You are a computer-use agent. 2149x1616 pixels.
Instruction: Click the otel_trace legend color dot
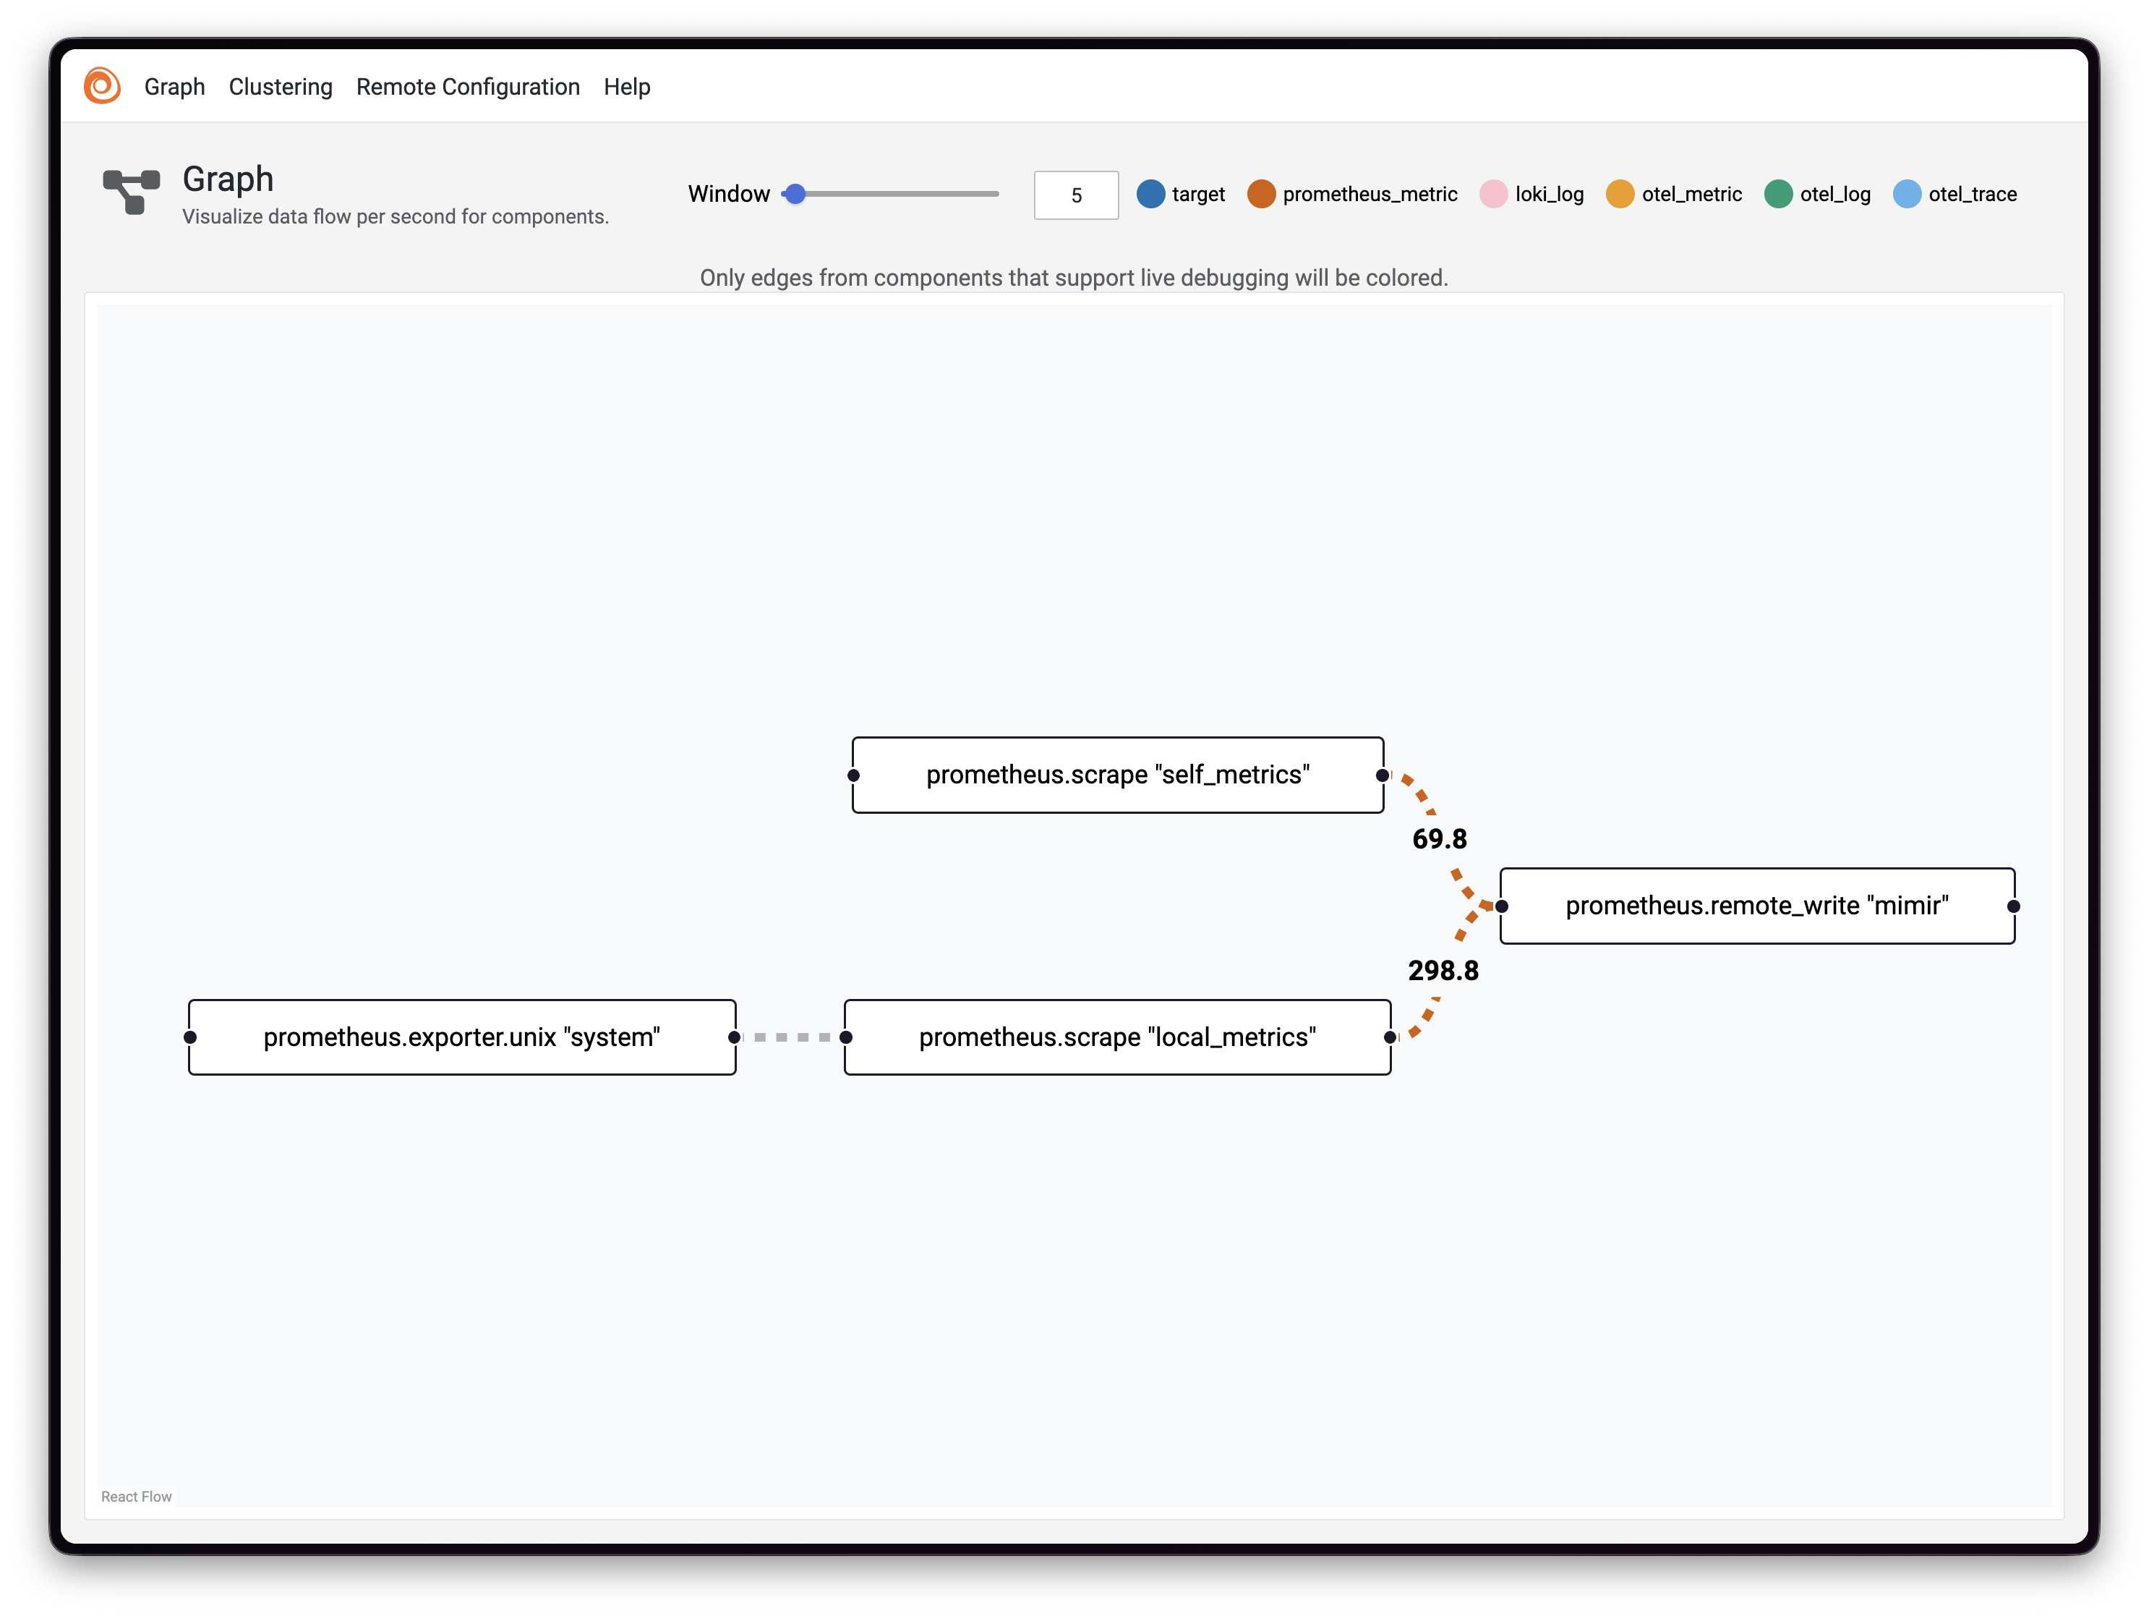click(x=1906, y=195)
